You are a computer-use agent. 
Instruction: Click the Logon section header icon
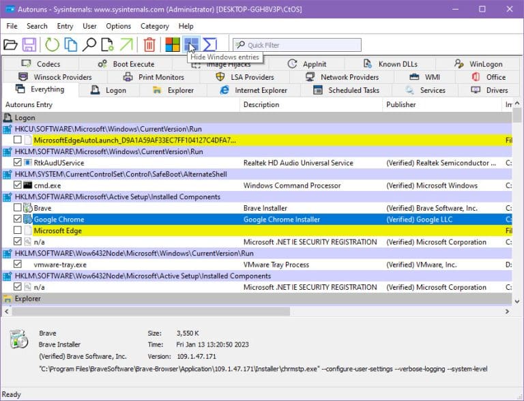coord(8,117)
